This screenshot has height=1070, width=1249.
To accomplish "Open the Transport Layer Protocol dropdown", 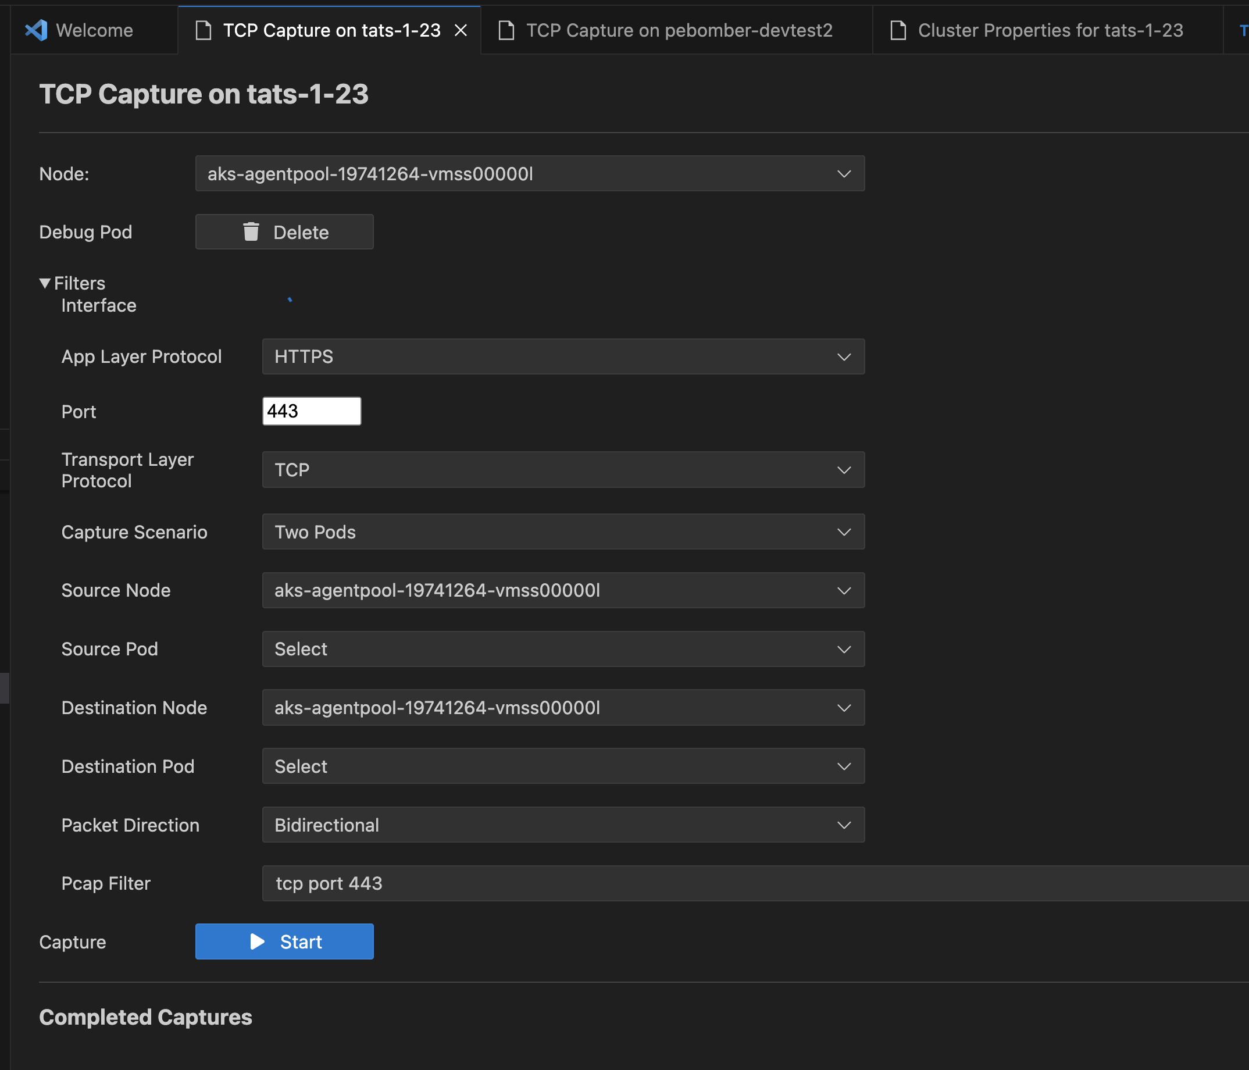I will click(563, 470).
